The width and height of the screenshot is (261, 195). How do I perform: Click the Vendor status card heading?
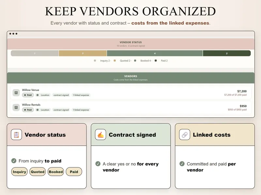45,135
